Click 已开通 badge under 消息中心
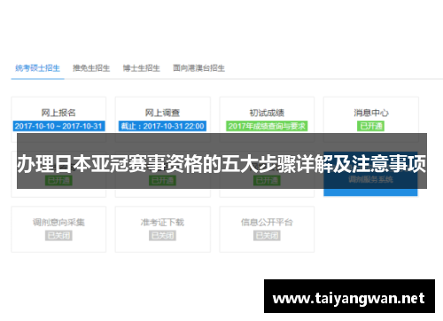Viewport: 443px width, 321px height. [371, 126]
